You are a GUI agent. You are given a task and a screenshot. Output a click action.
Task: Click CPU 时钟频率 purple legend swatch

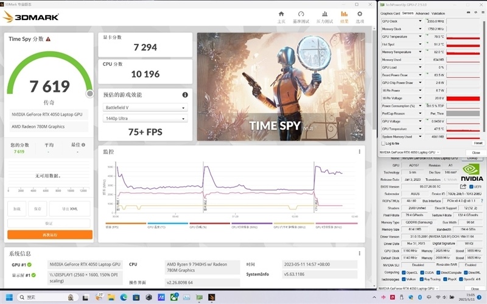click(252, 223)
